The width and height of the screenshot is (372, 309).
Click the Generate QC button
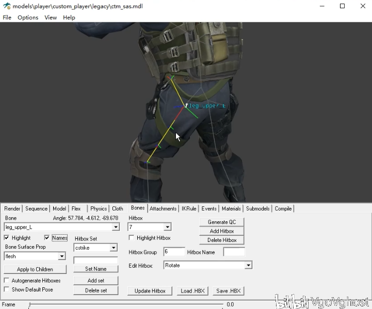[222, 222]
